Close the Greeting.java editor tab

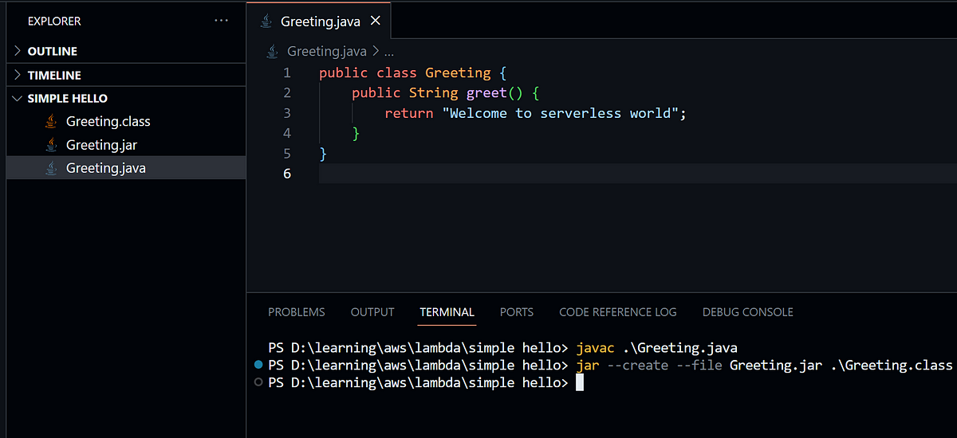click(x=376, y=22)
